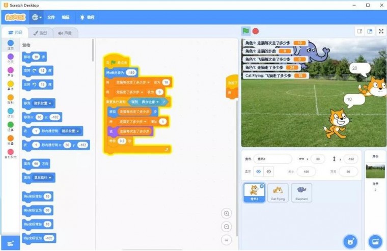Open variable dropdown in script 设为 0 block
This screenshot has height=251, width=387.
[129, 92]
